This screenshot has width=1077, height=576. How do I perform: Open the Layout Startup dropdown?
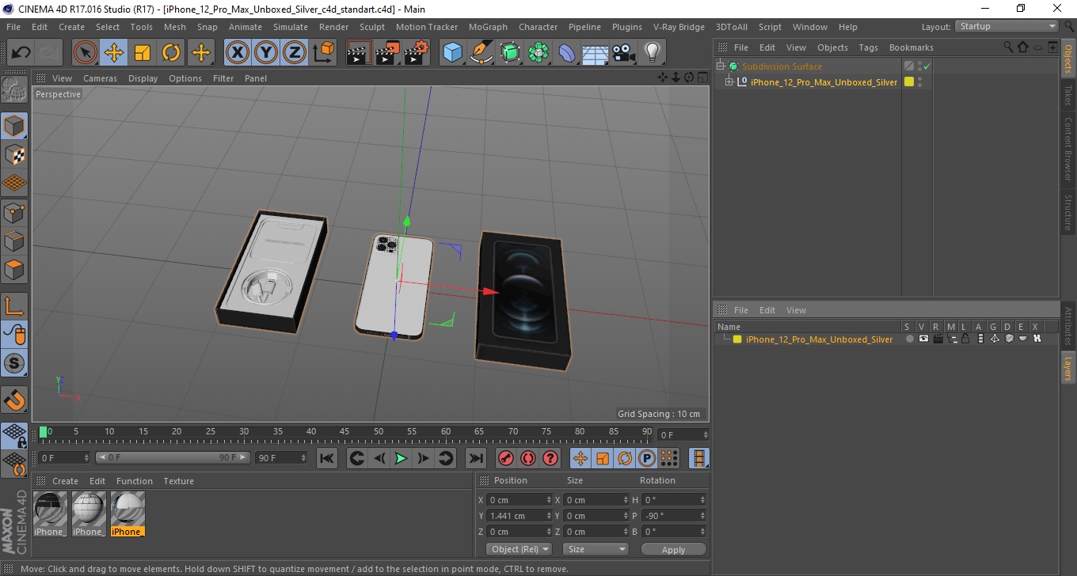[x=1007, y=26]
